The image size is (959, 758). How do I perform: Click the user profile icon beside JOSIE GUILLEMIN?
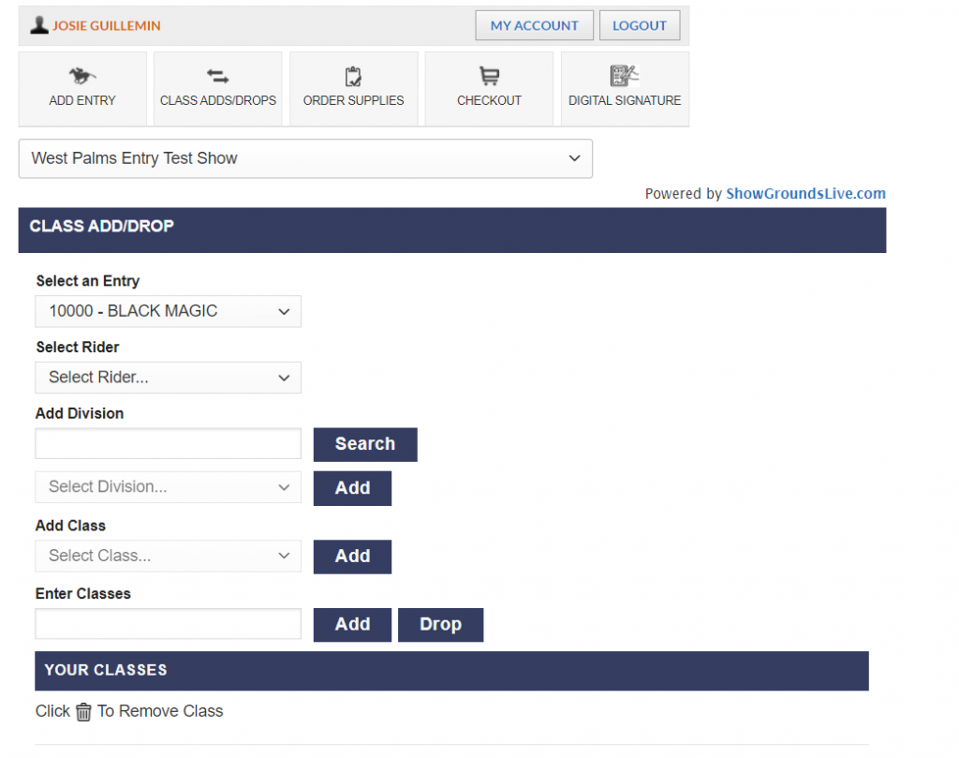[38, 24]
